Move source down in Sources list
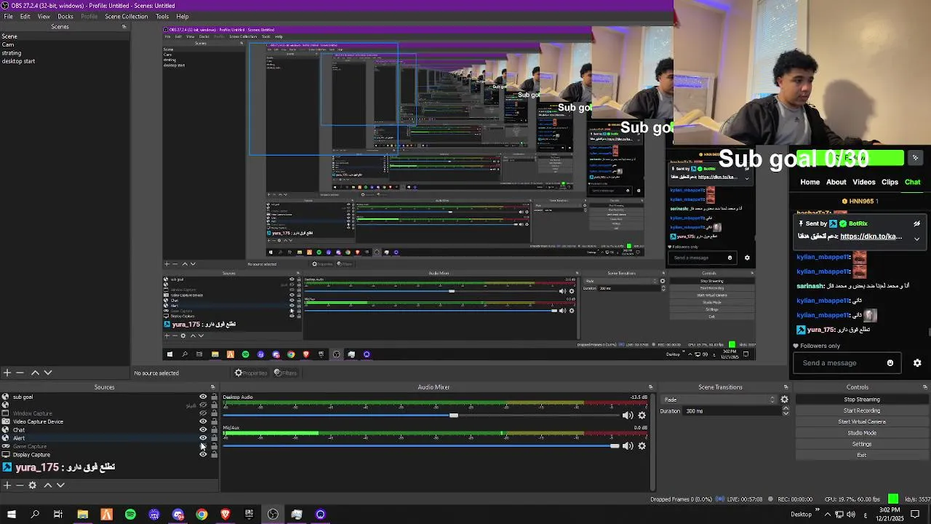 click(60, 485)
